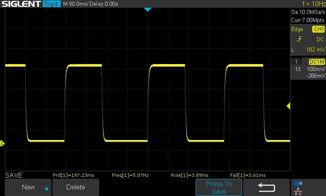Click the CH1 trigger source badge
Viewport: 326px width, 196px height.
(318, 29)
